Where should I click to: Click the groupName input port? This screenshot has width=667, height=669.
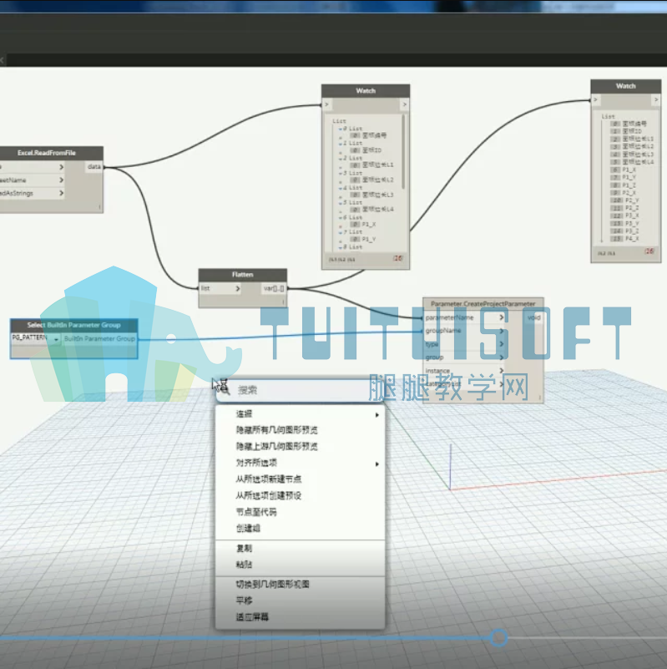pyautogui.click(x=465, y=331)
